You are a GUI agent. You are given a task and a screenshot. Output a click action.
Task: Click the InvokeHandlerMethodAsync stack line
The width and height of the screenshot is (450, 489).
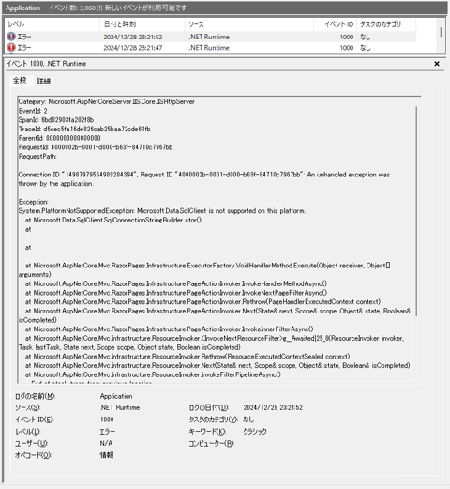coord(176,283)
